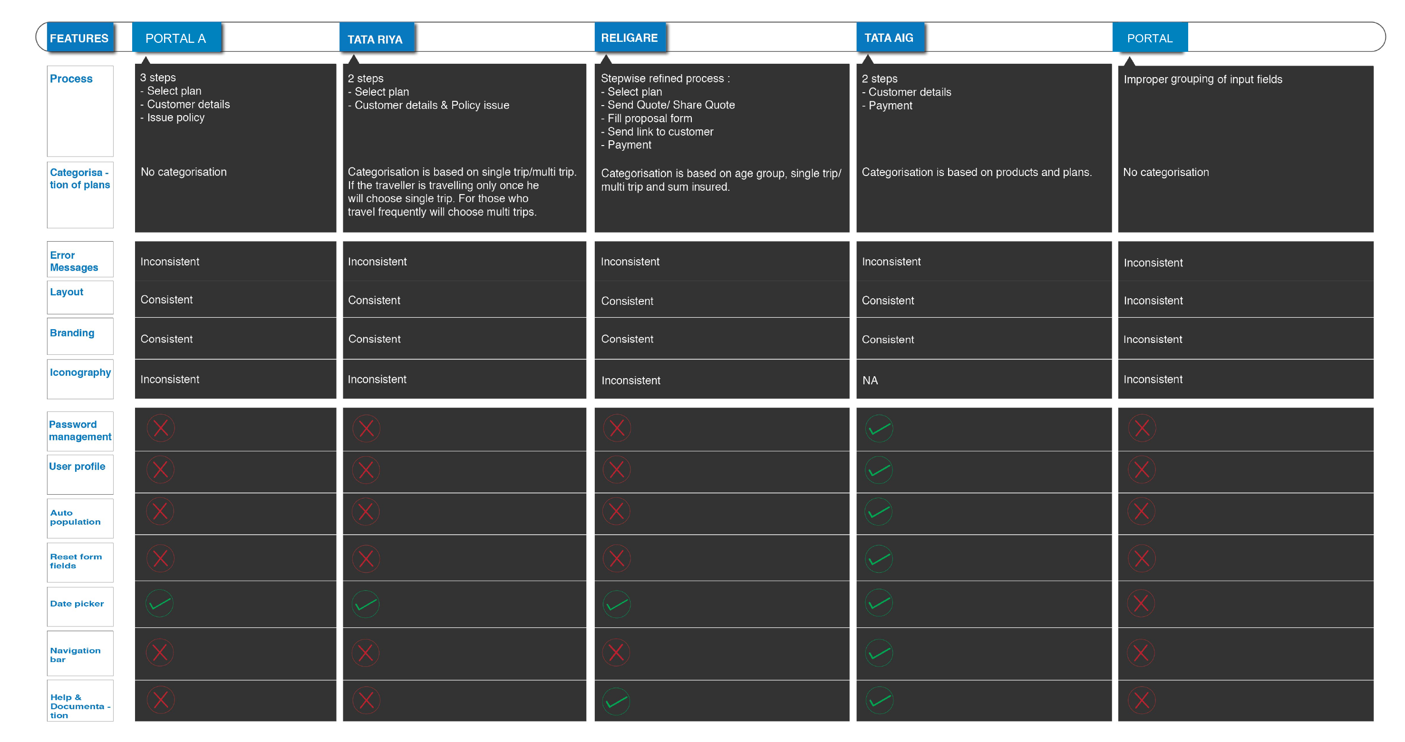Click green check for Tata Riya Date picker
This screenshot has width=1405, height=742.
(366, 604)
